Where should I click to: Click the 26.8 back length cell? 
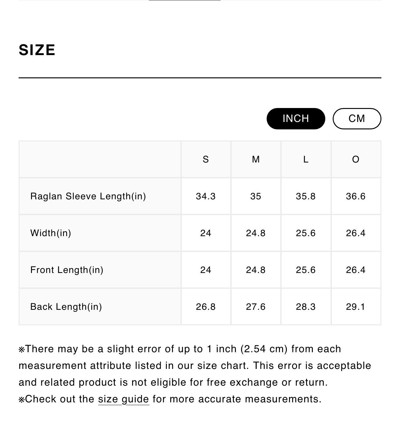[x=206, y=307]
